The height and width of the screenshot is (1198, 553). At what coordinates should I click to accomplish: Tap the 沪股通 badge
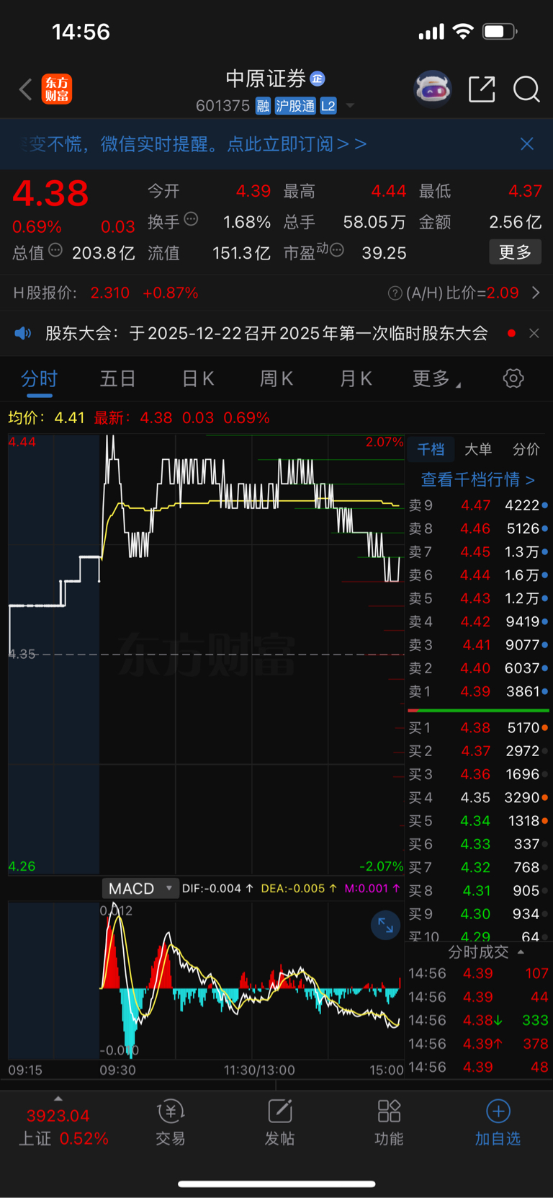pyautogui.click(x=295, y=106)
